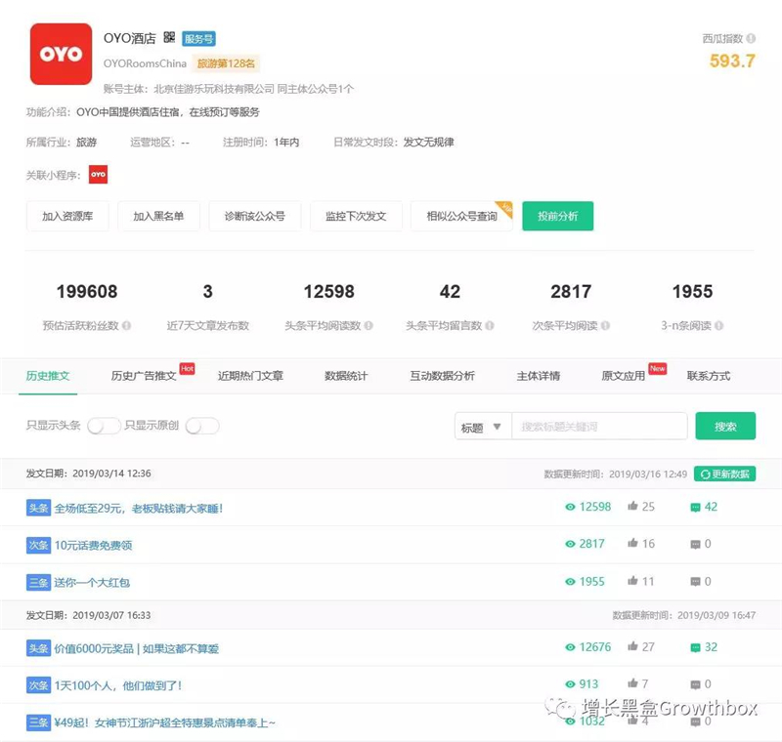Click the OYORoomsChina account ID text
The image size is (782, 742).
pyautogui.click(x=145, y=63)
